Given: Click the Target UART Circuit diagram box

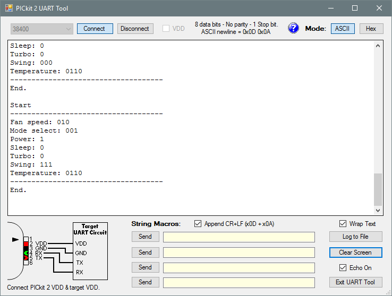Looking at the screenshot, I should pos(90,251).
